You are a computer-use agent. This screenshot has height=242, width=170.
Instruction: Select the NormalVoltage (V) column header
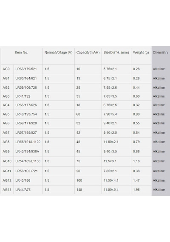[58, 53]
